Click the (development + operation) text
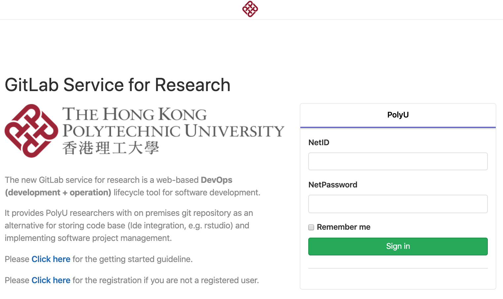The width and height of the screenshot is (503, 299). 58,192
